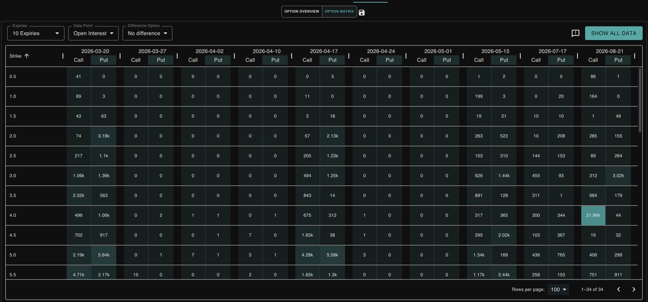This screenshot has height=302, width=648.
Task: Click the strike 3.5 row label
Action: coord(13,196)
